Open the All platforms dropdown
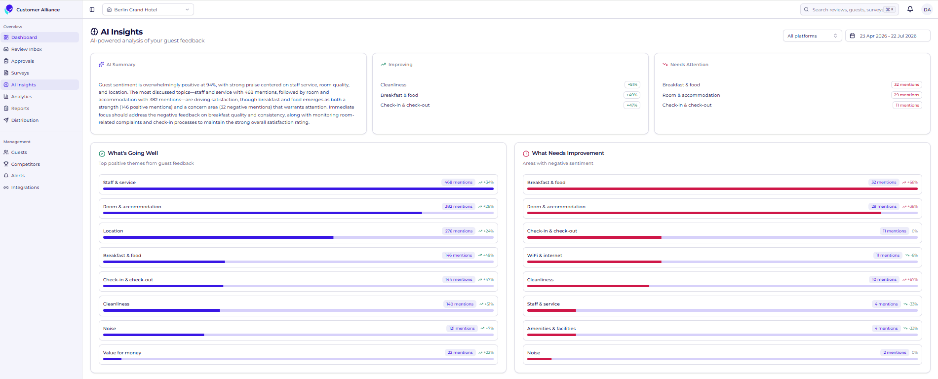The image size is (938, 379). pyautogui.click(x=812, y=36)
